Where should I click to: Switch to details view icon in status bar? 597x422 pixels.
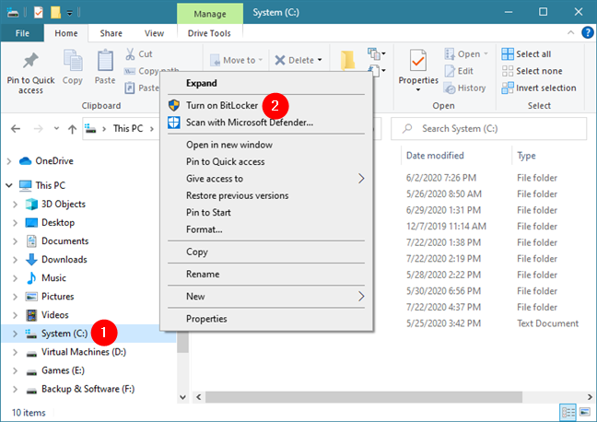[x=568, y=413]
